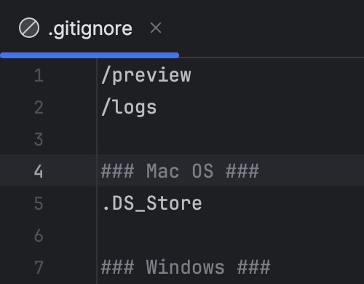
Task: Click highlighted line number 4 in gutter
Action: pyautogui.click(x=39, y=171)
